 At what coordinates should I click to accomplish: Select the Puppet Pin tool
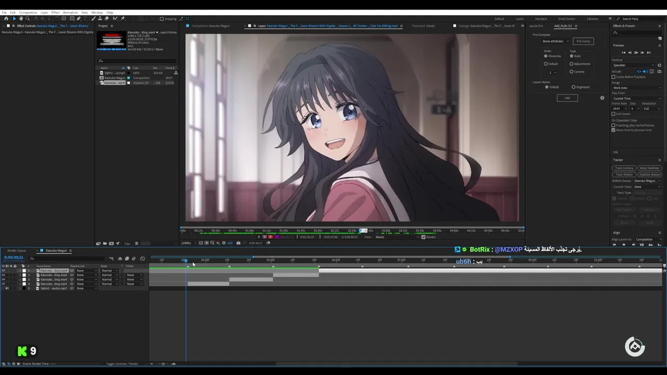tap(122, 19)
